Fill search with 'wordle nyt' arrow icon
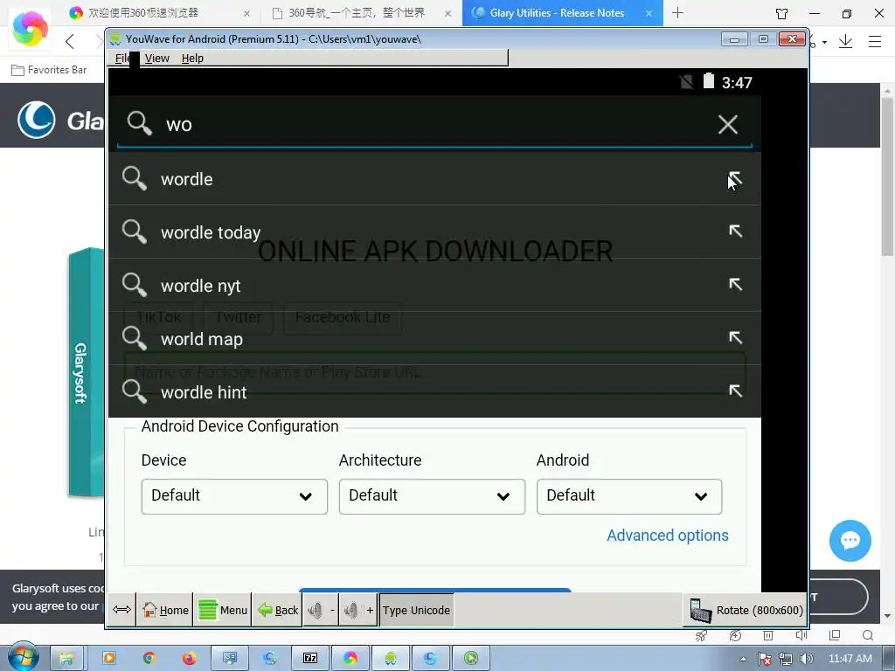Image resolution: width=895 pixels, height=671 pixels. 735,284
